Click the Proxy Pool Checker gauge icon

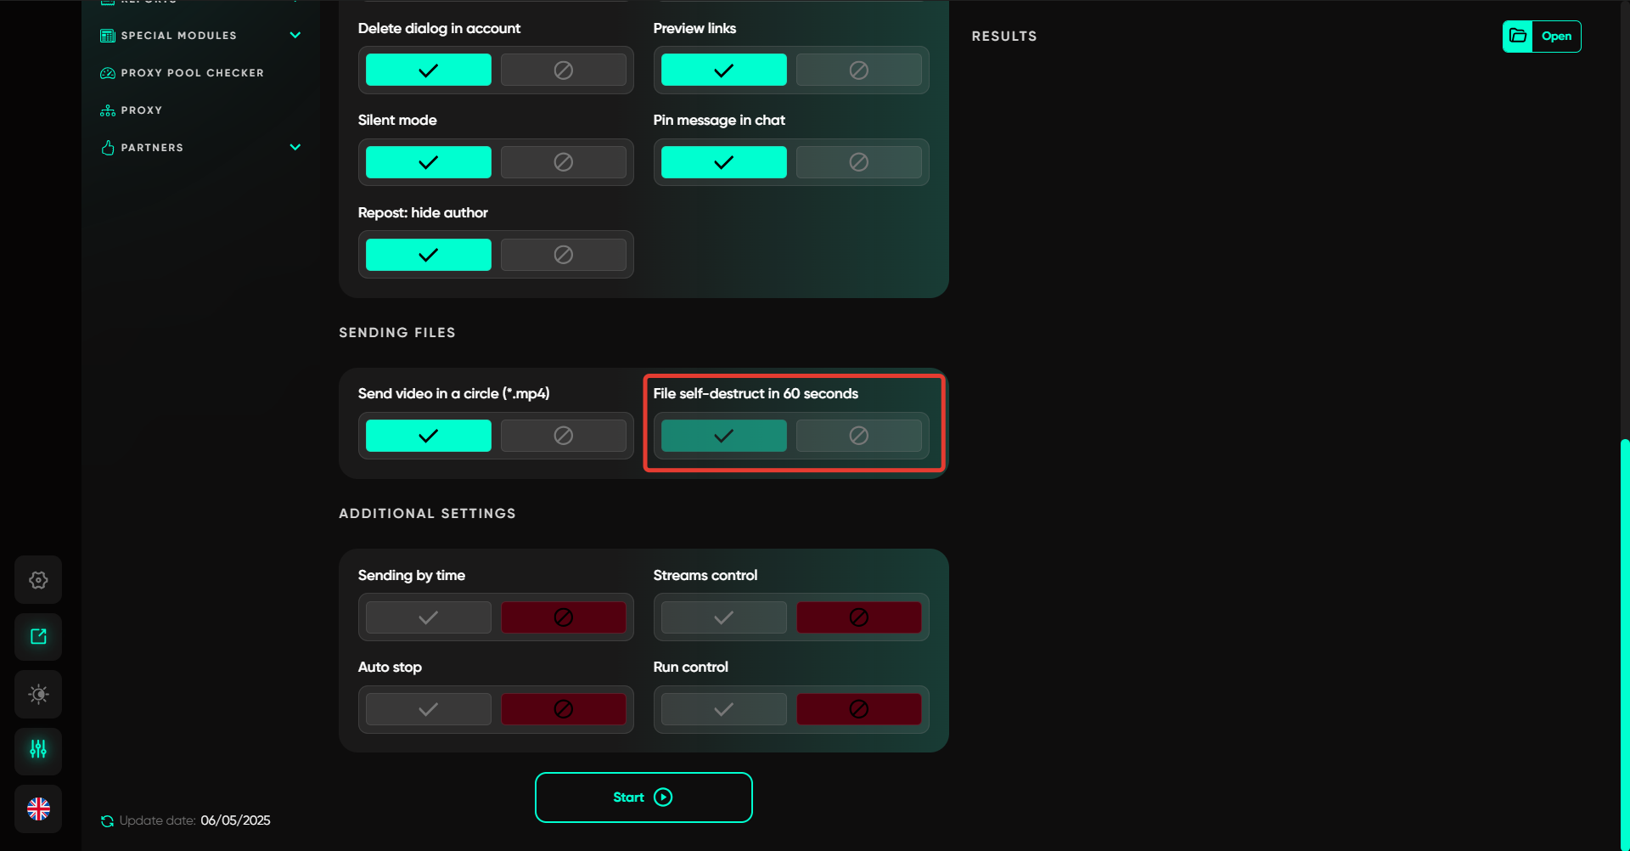[108, 73]
